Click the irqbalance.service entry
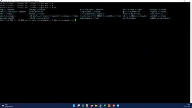Screen dimensions: 192x108 pyautogui.click(x=90, y=12)
